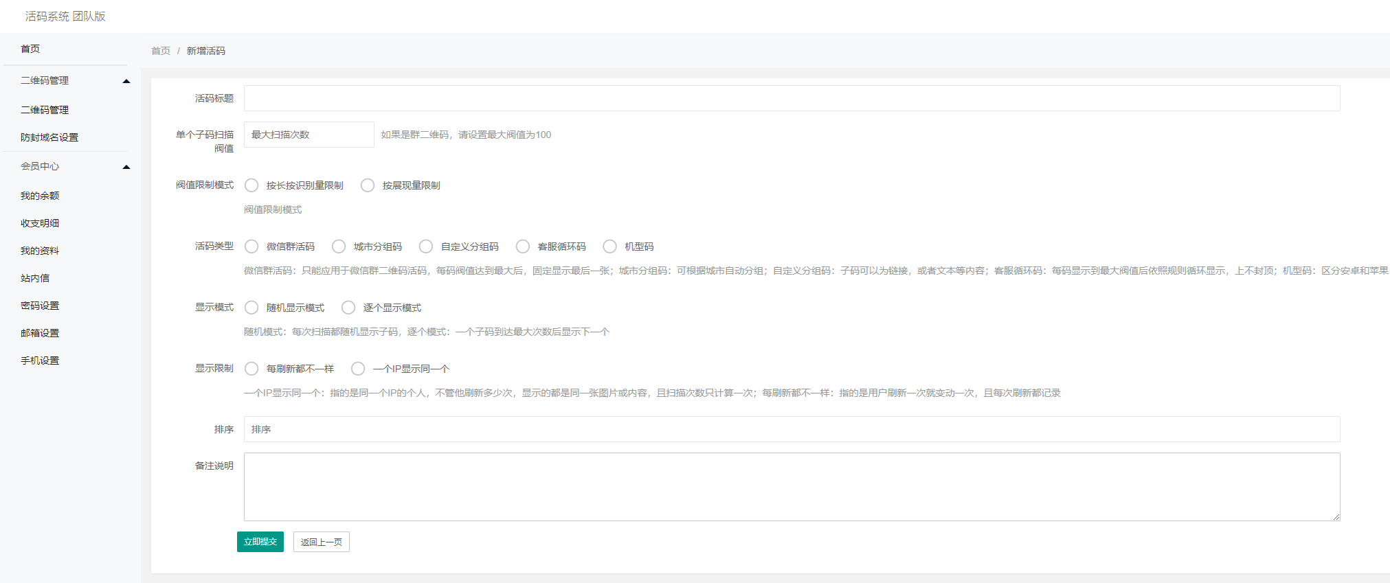This screenshot has height=583, width=1390.
Task: Collapse the 二维码管理 sidebar section arrow
Action: click(126, 81)
